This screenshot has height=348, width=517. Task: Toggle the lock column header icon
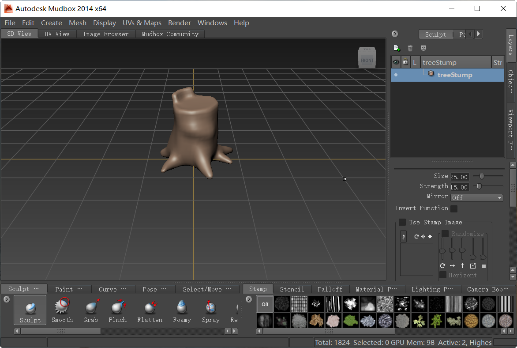point(405,62)
